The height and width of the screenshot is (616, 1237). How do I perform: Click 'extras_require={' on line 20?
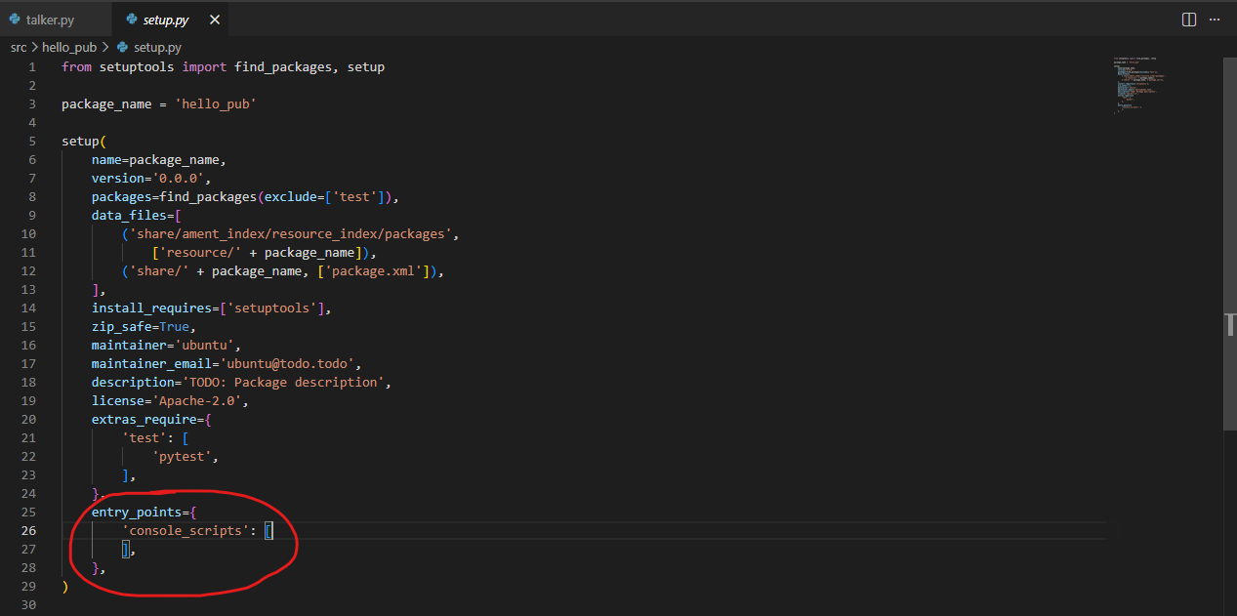tap(151, 420)
